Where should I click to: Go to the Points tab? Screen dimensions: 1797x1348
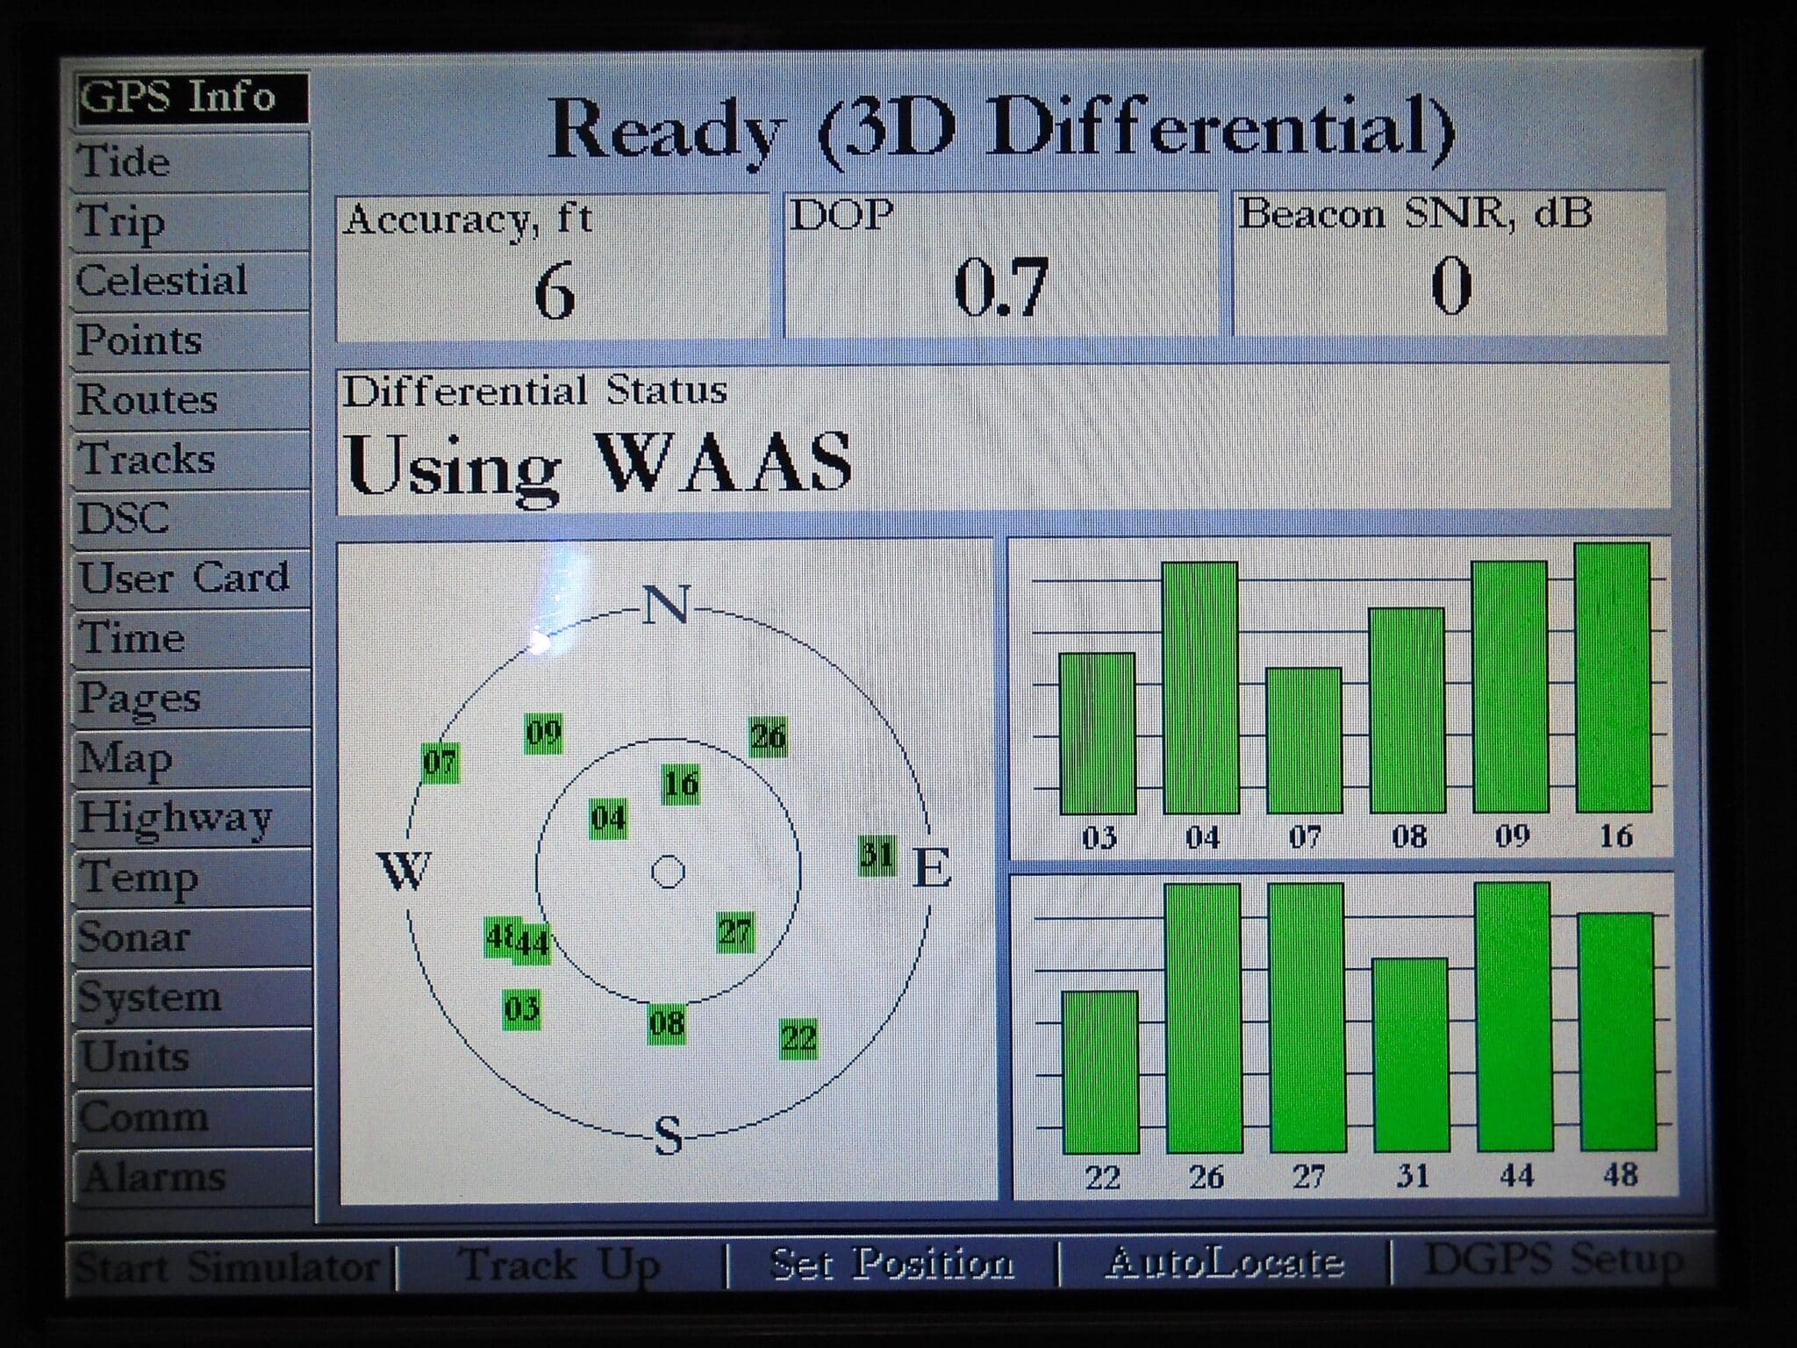(191, 341)
